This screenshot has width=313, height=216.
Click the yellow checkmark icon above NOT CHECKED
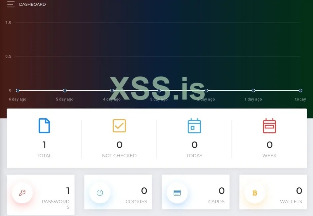click(119, 126)
